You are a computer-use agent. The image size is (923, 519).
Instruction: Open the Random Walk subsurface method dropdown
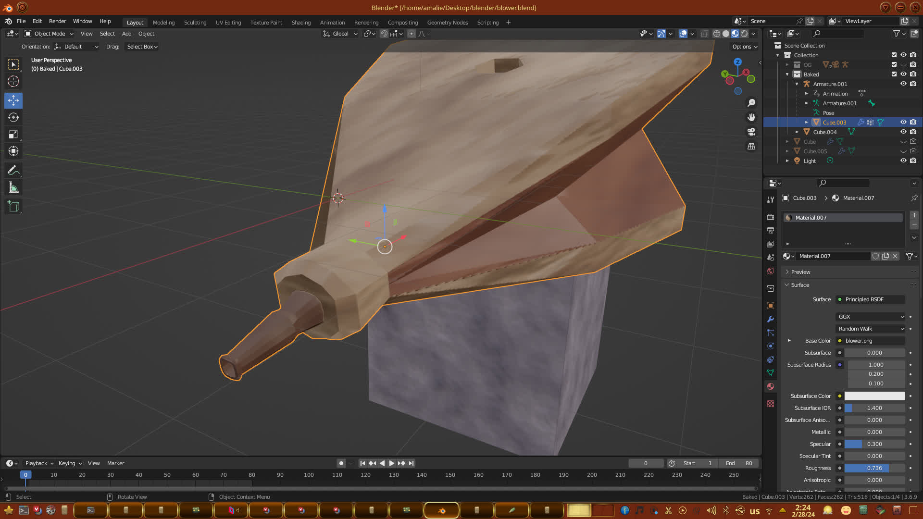coord(871,329)
